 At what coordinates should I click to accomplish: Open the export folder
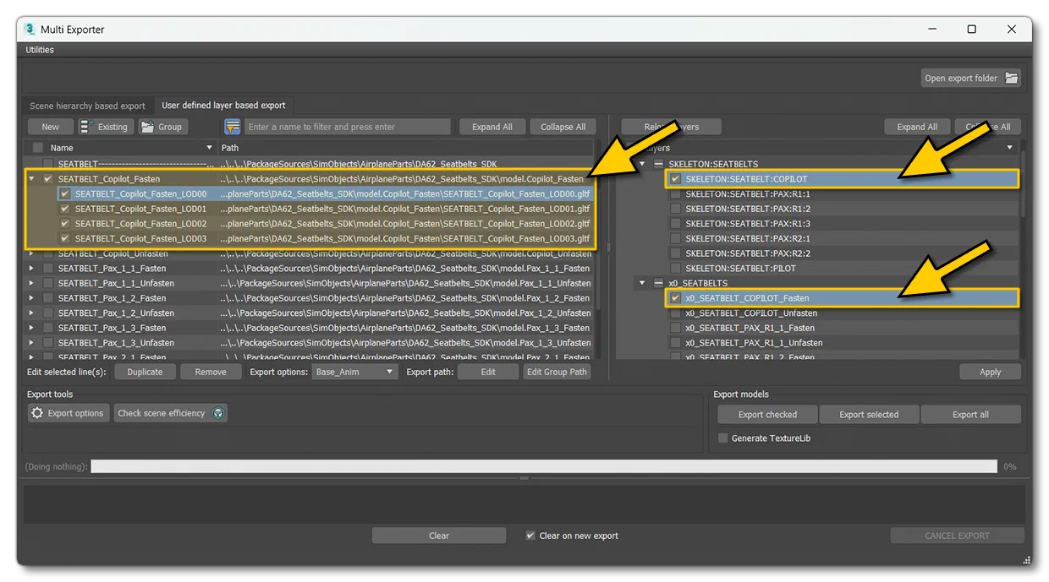[971, 79]
